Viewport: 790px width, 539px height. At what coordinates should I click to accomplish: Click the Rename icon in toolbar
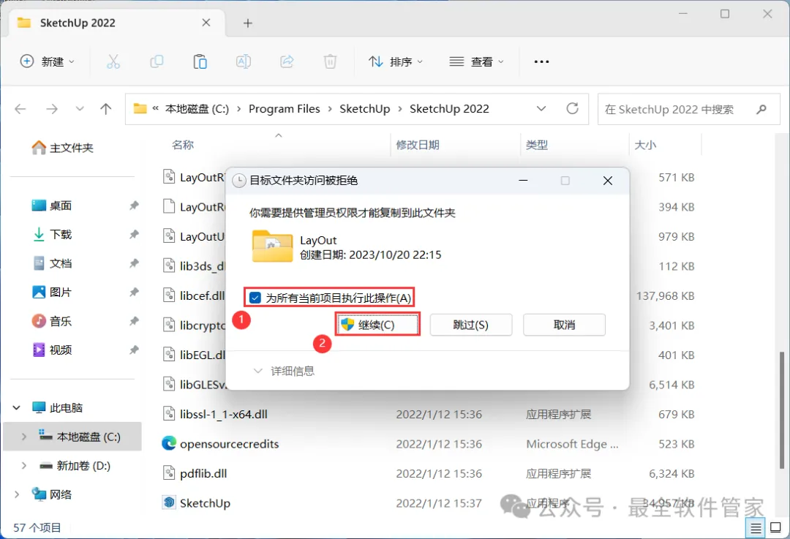coord(244,61)
